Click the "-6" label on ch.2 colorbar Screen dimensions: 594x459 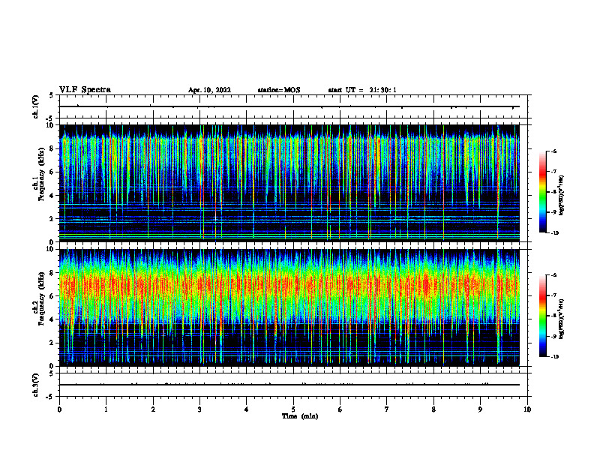(553, 275)
